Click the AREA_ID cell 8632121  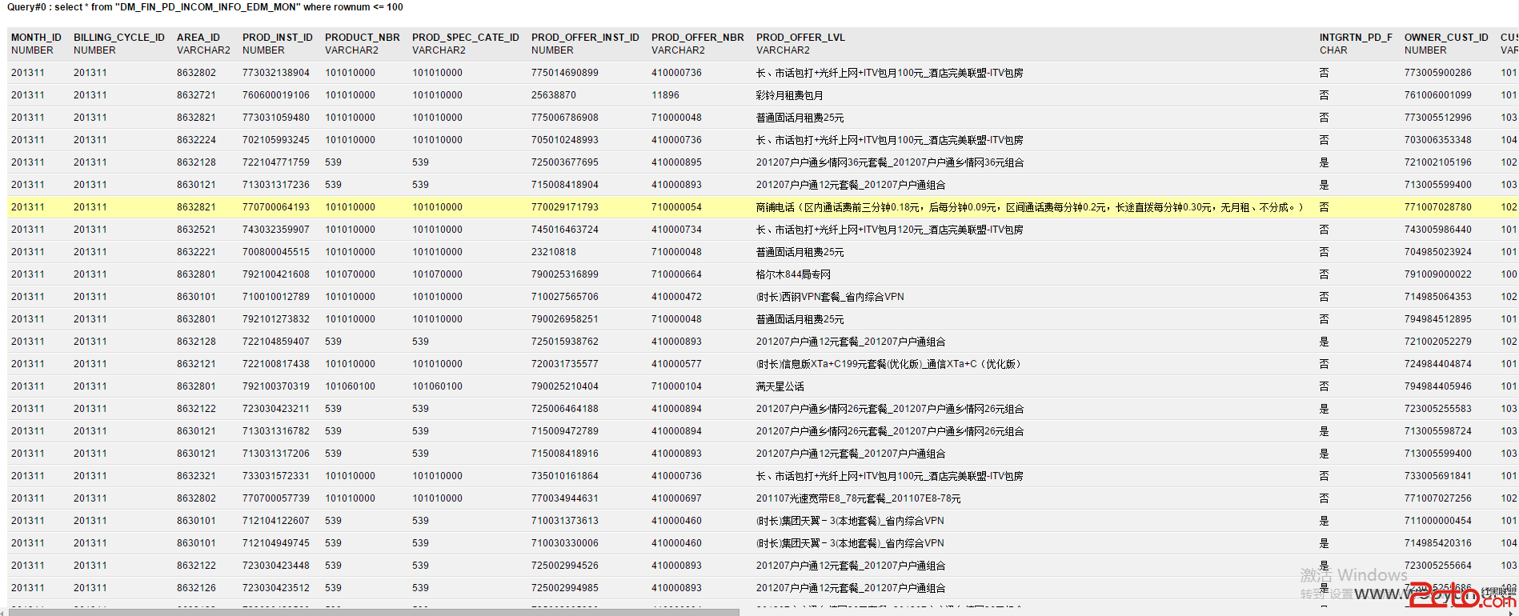click(x=196, y=364)
